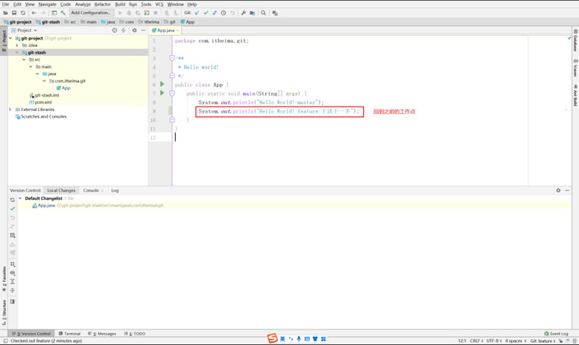Click the Git Revert arrow in main toolbar

(232, 13)
